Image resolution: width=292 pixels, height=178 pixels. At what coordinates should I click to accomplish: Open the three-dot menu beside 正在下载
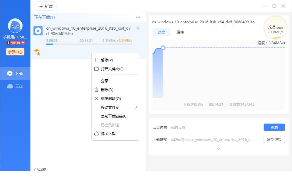click(138, 17)
